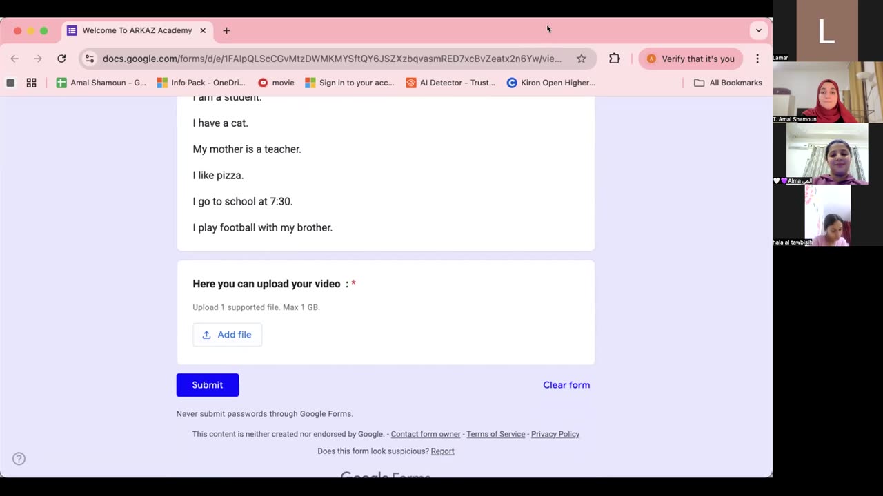Screen dimensions: 883x496
Task: Click Verify that it's you profile chip
Action: click(x=691, y=59)
